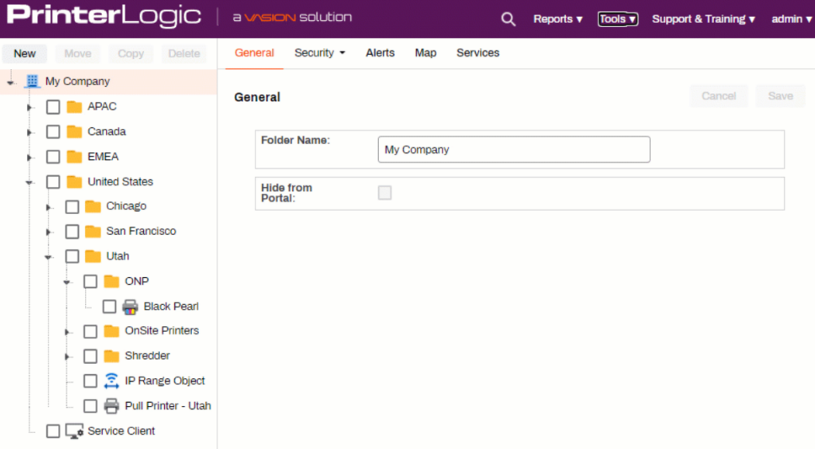Click the search magnifier icon
The height and width of the screenshot is (449, 815).
coord(508,19)
